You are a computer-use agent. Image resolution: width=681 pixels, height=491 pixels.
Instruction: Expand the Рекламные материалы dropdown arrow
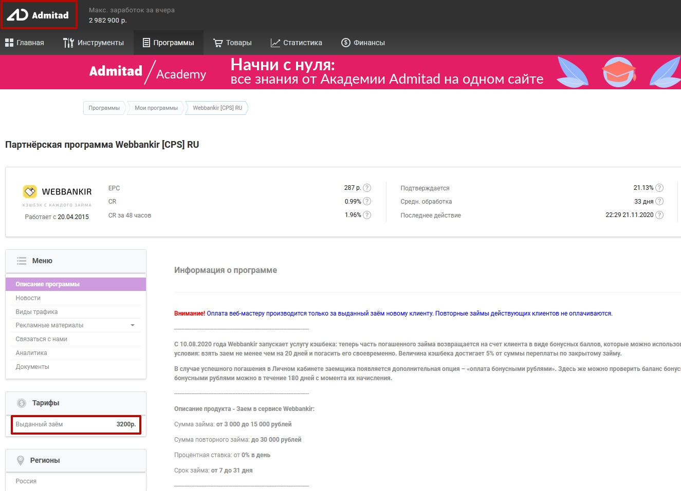point(133,325)
